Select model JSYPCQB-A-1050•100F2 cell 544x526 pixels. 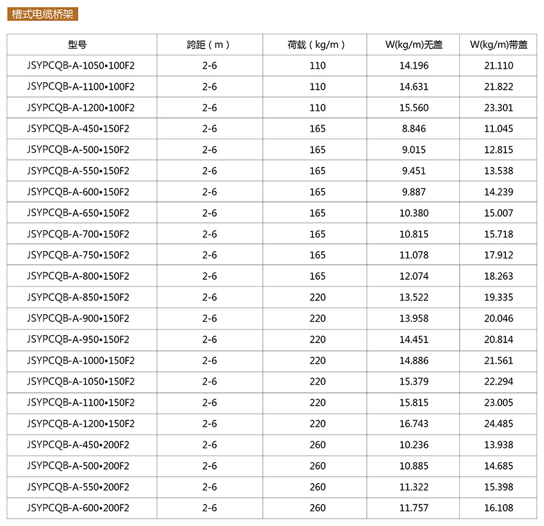tap(80, 66)
